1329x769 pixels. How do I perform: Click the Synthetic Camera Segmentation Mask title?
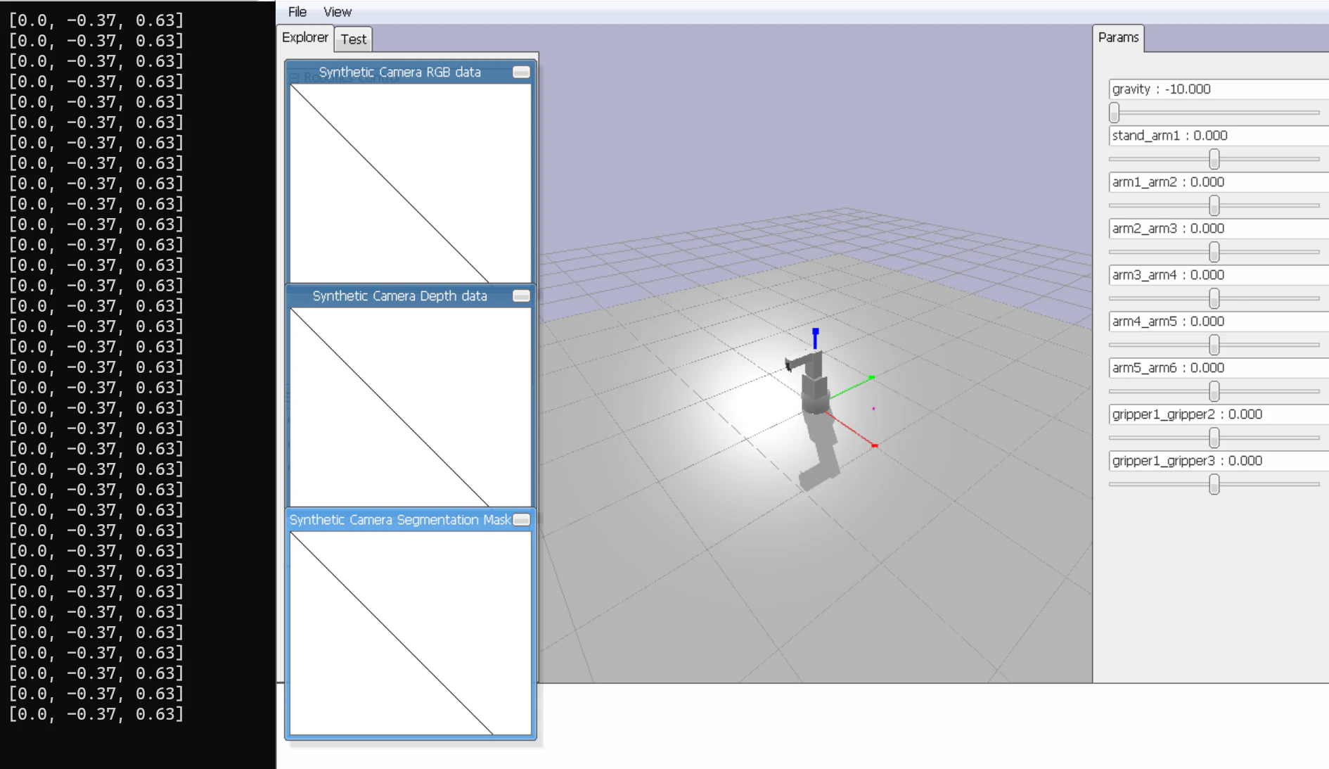tap(400, 520)
